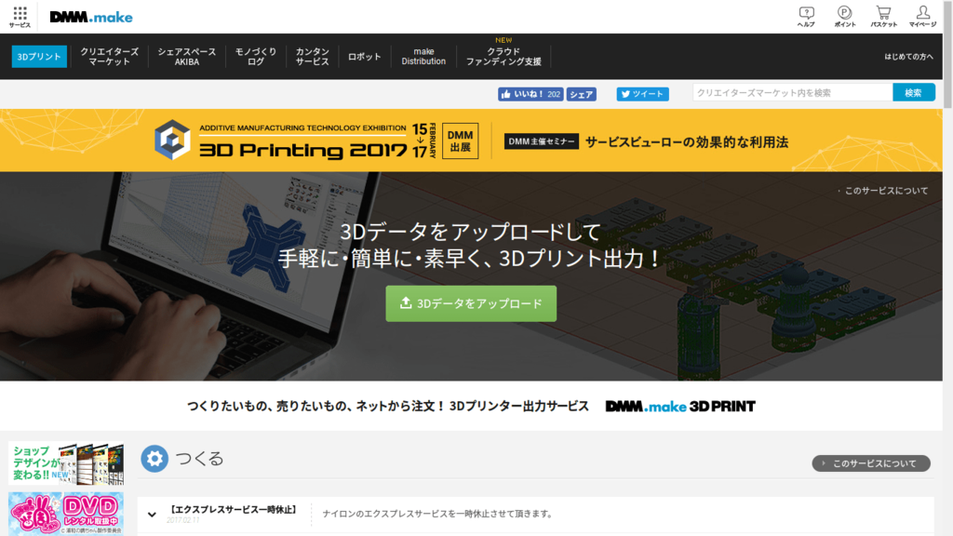The width and height of the screenshot is (953, 536).
Task: Open the services grid menu icon
Action: tap(20, 17)
